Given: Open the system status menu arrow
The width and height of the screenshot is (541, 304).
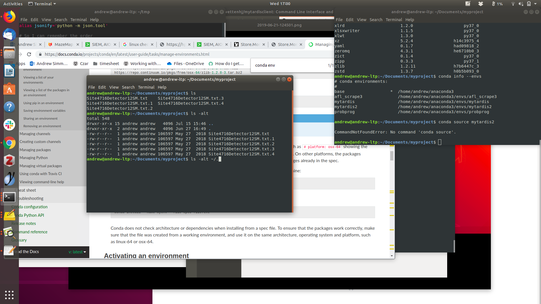Looking at the screenshot, I should 535,4.
